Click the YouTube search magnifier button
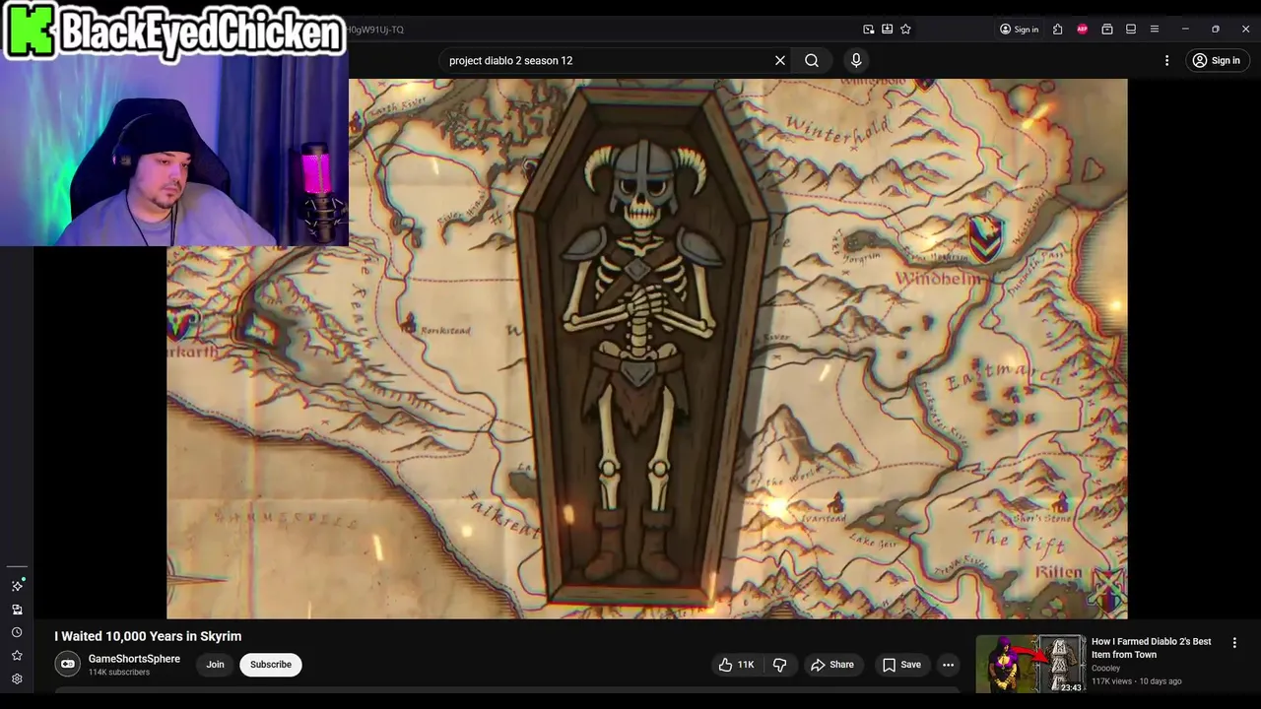This screenshot has height=709, width=1261. (x=812, y=60)
